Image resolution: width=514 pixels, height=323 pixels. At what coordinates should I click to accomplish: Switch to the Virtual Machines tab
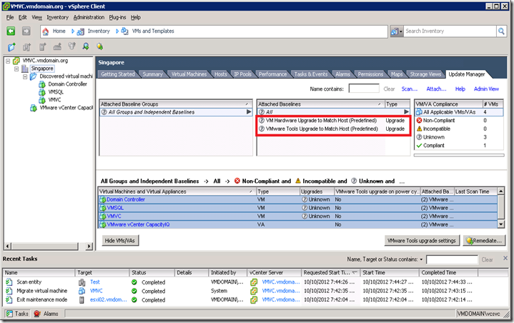[x=189, y=74]
